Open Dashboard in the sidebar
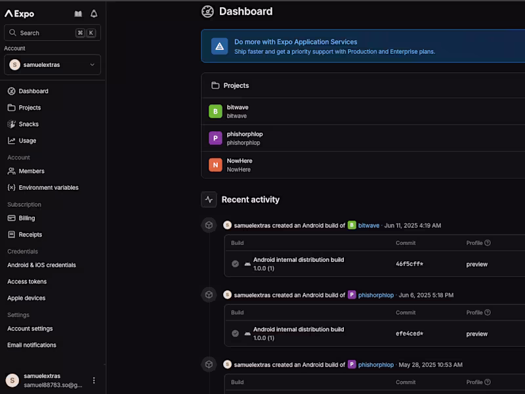The image size is (525, 394). pos(33,91)
